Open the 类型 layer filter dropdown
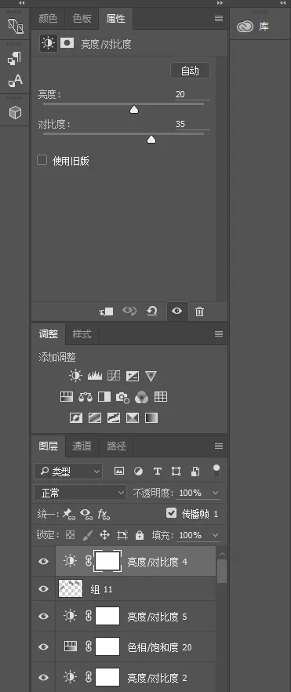Viewport: 291px width, 692px height. point(68,472)
